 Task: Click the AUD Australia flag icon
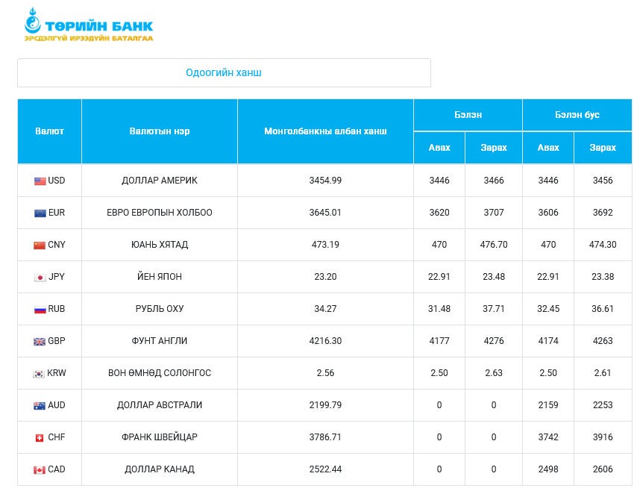click(x=40, y=405)
